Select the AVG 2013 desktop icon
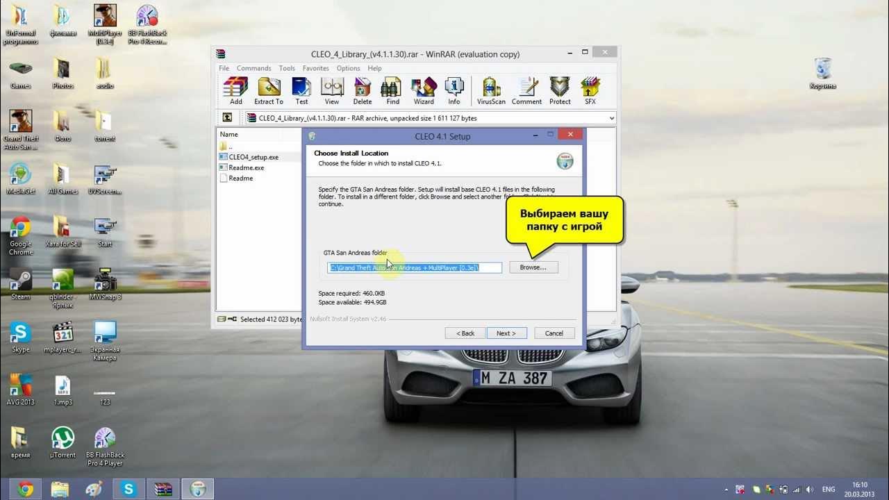 pos(21,390)
